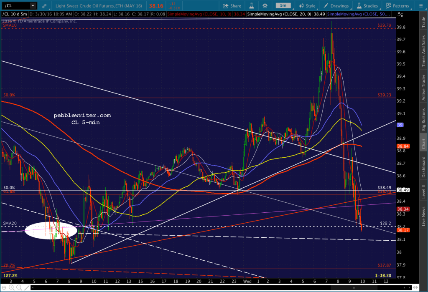Click the collapse arrows icon below toolbar
Image resolution: width=428 pixels, height=292 pixels.
click(400, 15)
